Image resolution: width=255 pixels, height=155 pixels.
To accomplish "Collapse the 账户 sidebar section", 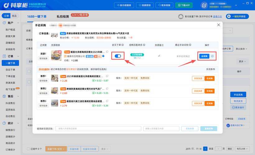I will (18, 23).
